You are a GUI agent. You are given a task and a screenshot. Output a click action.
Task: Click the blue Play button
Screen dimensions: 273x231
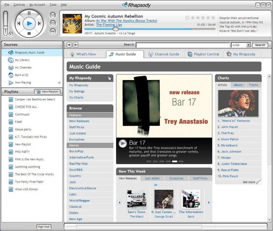[x=29, y=23]
